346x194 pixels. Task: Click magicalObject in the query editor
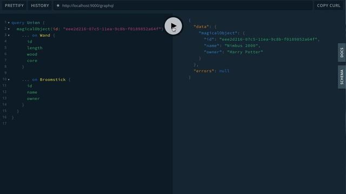(x=34, y=29)
